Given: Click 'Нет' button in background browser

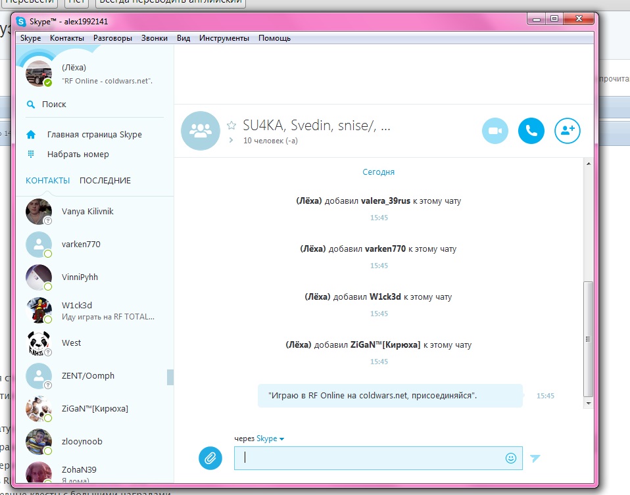Looking at the screenshot, I should tap(76, 1).
